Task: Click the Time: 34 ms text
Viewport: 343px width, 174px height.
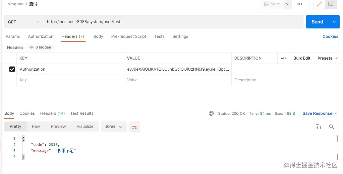Action: (260, 113)
